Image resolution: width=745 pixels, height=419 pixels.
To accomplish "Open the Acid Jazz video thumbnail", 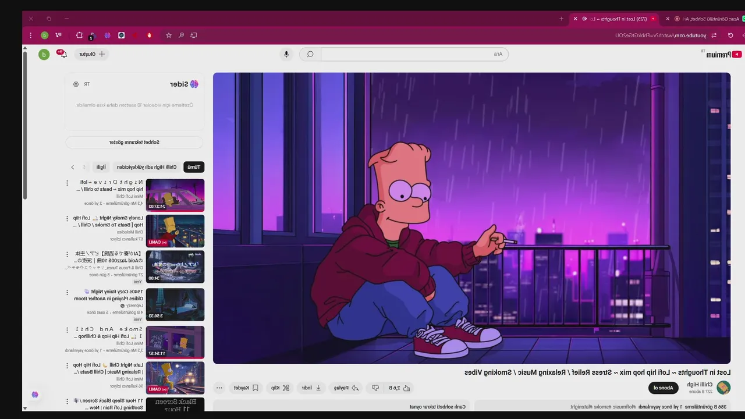I will [175, 267].
